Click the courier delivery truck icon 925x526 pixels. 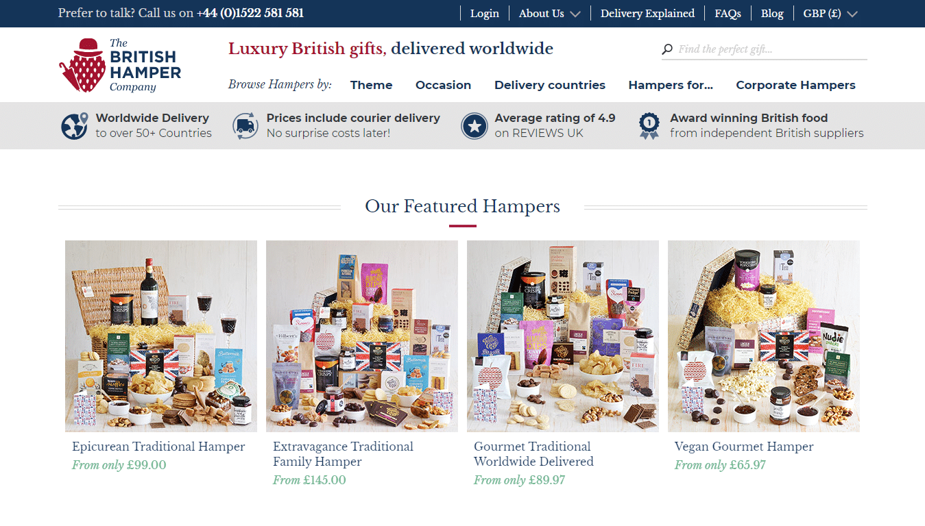(245, 126)
